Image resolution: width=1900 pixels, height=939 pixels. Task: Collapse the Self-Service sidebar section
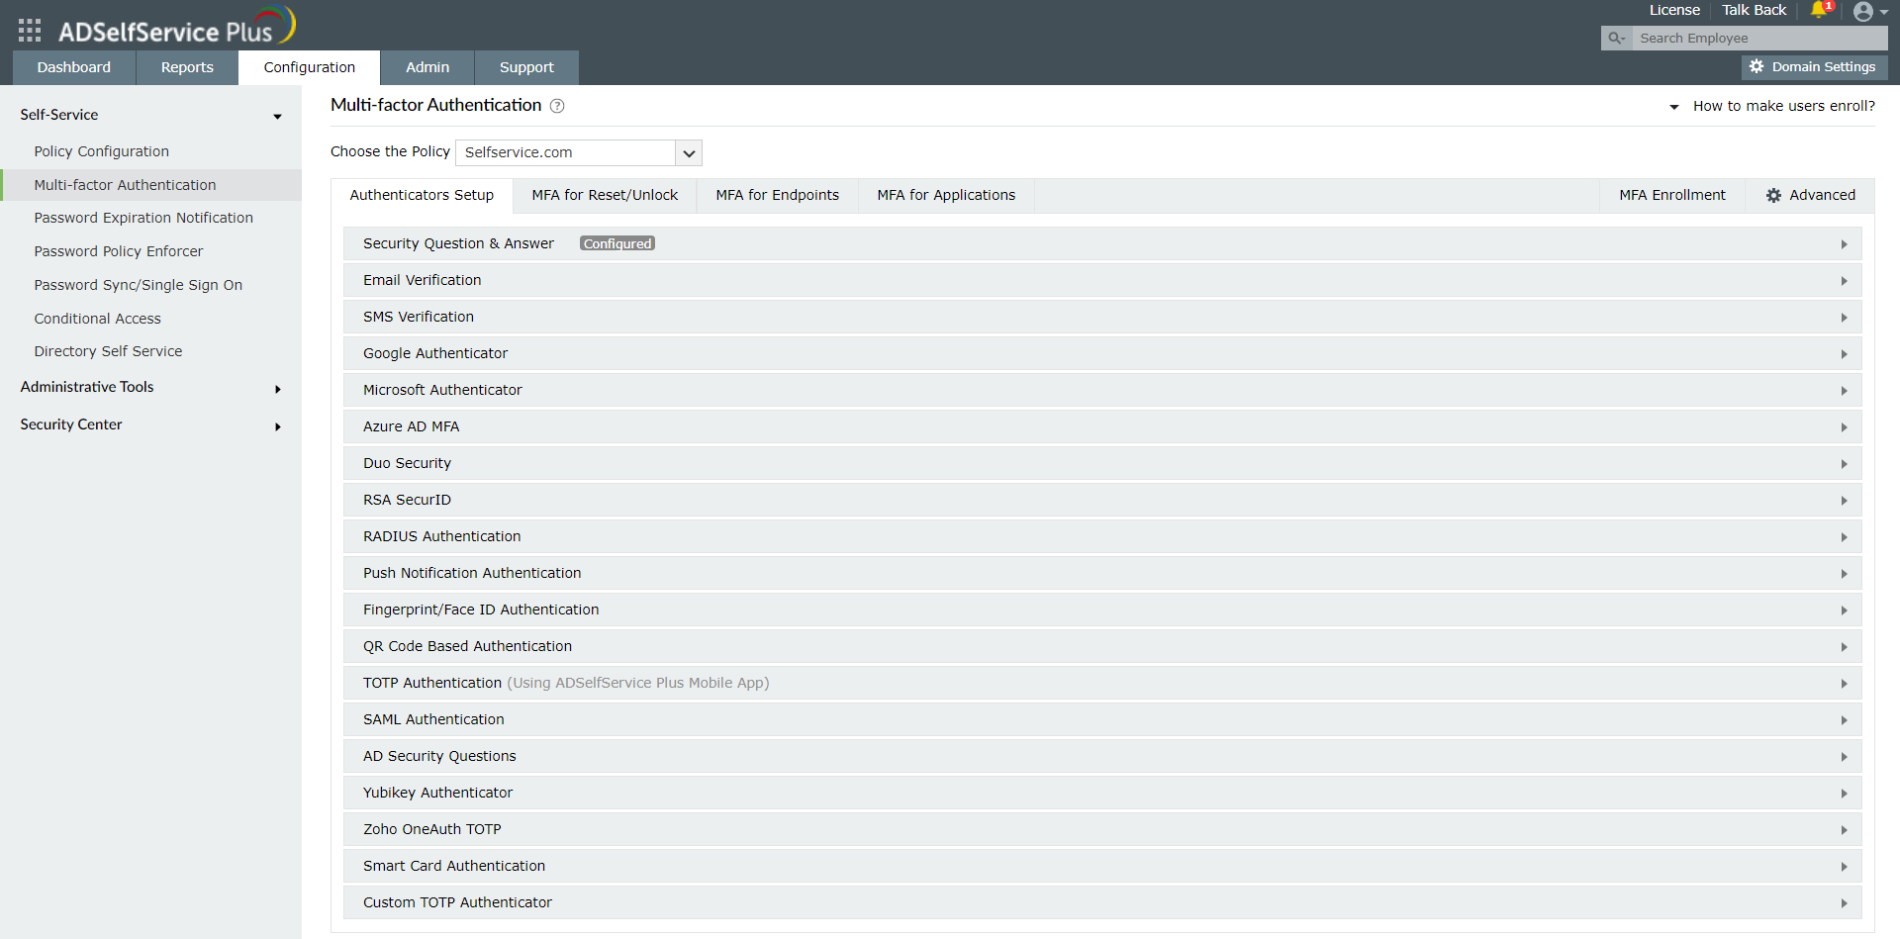pos(278,116)
